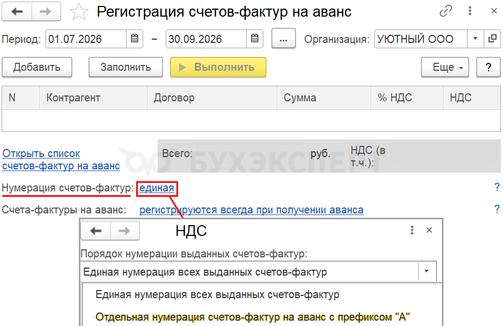This screenshot has height=326, width=503.
Task: Open help with the question mark button
Action: (488, 68)
